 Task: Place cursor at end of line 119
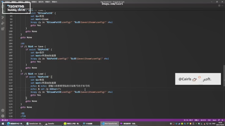pos(61,89)
